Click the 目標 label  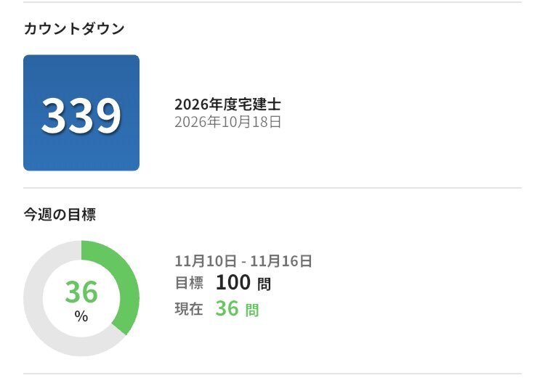[189, 284]
